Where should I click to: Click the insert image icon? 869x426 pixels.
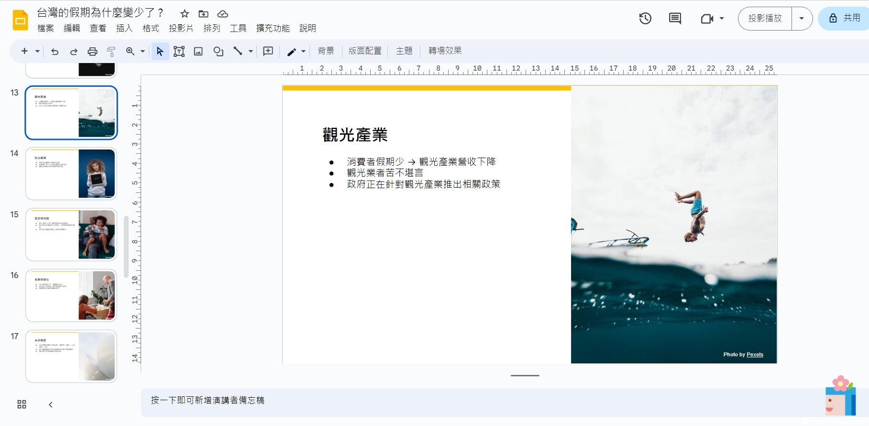tap(198, 52)
